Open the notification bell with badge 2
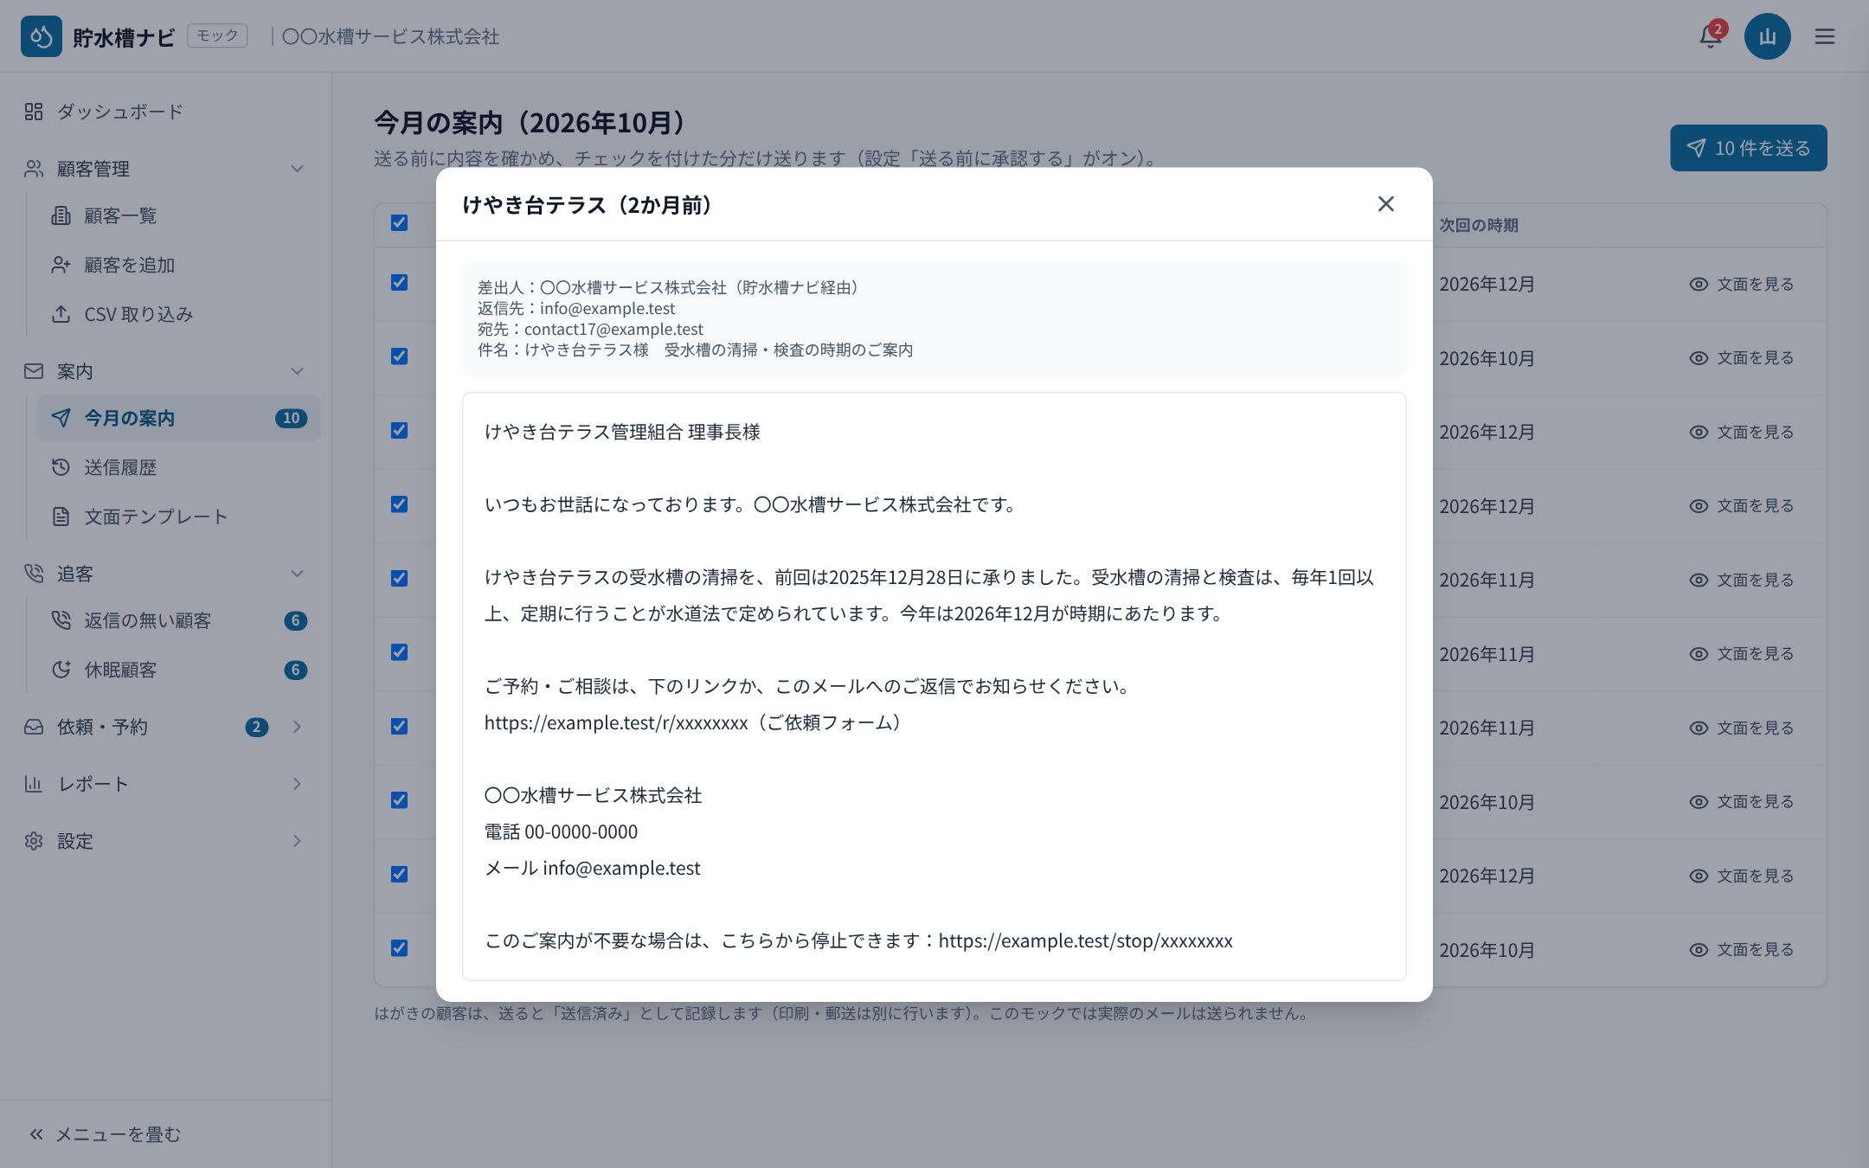1869x1168 pixels. [x=1711, y=36]
